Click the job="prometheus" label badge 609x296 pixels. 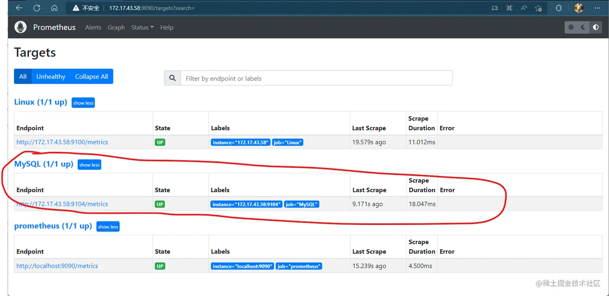[299, 266]
